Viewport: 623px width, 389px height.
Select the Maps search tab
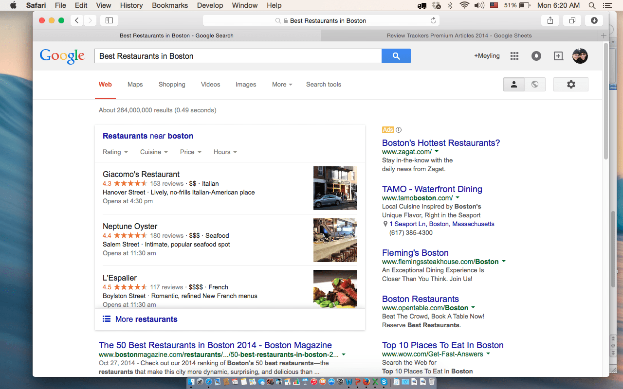click(x=135, y=84)
